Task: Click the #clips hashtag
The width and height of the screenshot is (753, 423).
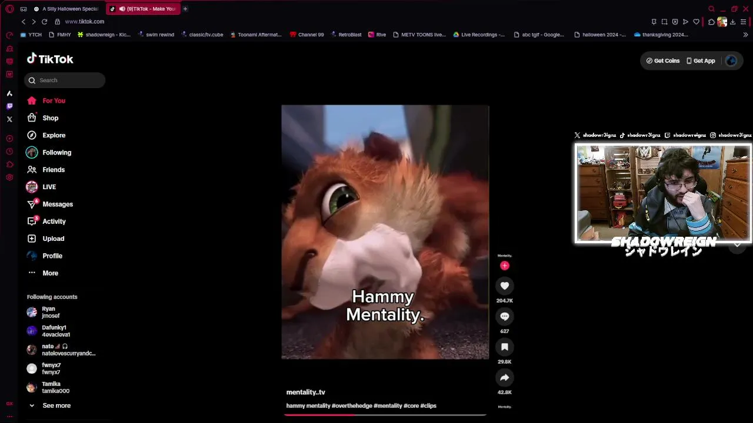Action: pos(428,405)
